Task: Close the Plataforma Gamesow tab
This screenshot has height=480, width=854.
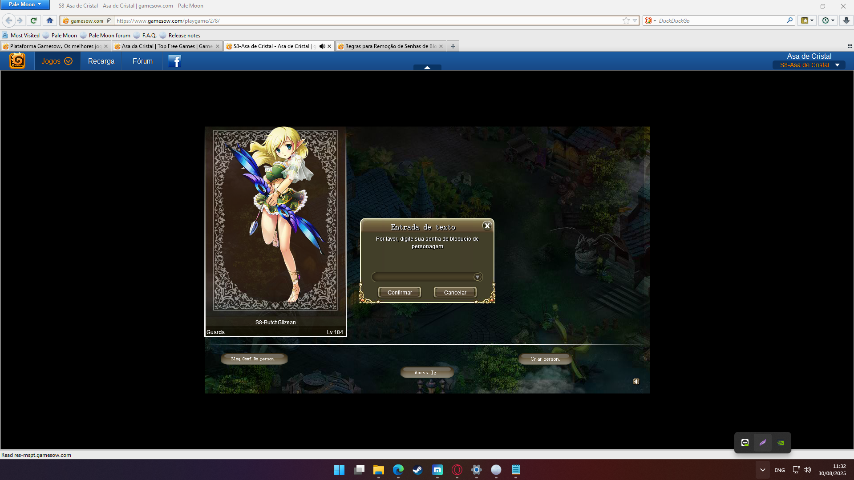Action: 106,46
